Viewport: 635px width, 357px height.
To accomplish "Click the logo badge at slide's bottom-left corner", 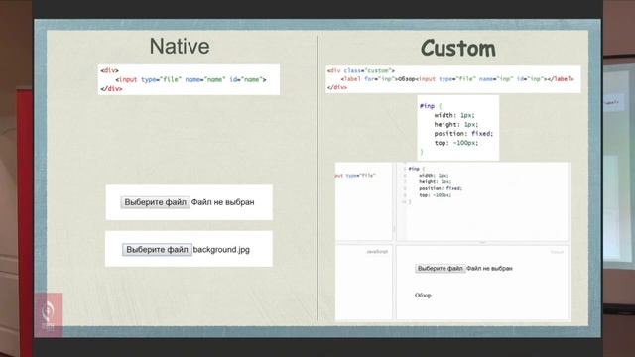I will pos(49,314).
